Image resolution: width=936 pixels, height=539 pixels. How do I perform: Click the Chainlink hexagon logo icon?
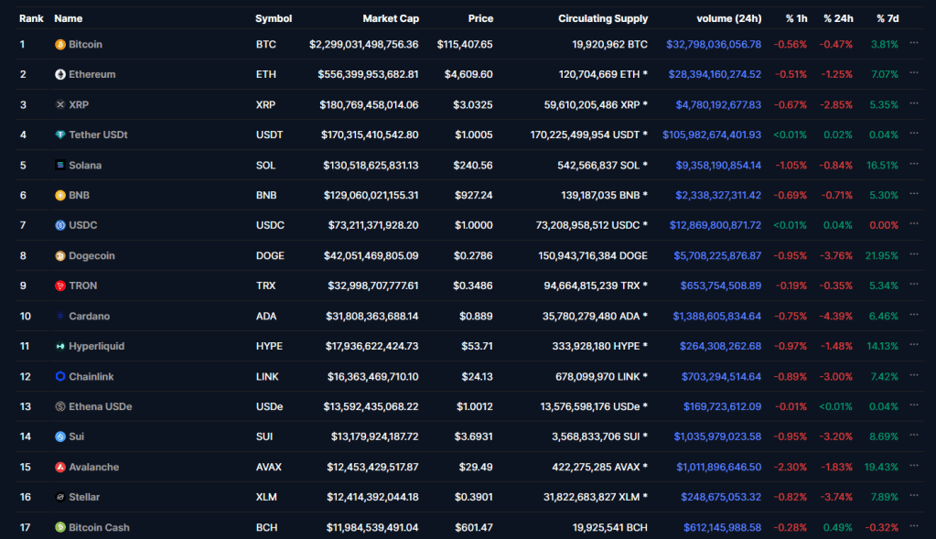pos(60,376)
